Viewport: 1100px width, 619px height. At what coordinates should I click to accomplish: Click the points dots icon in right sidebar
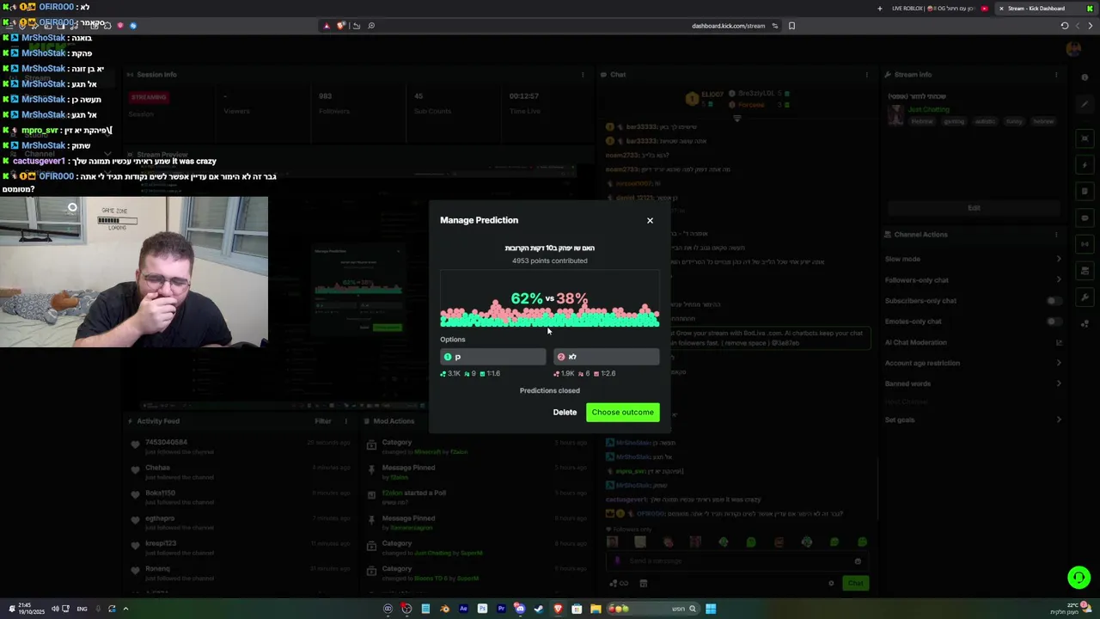(x=1085, y=324)
